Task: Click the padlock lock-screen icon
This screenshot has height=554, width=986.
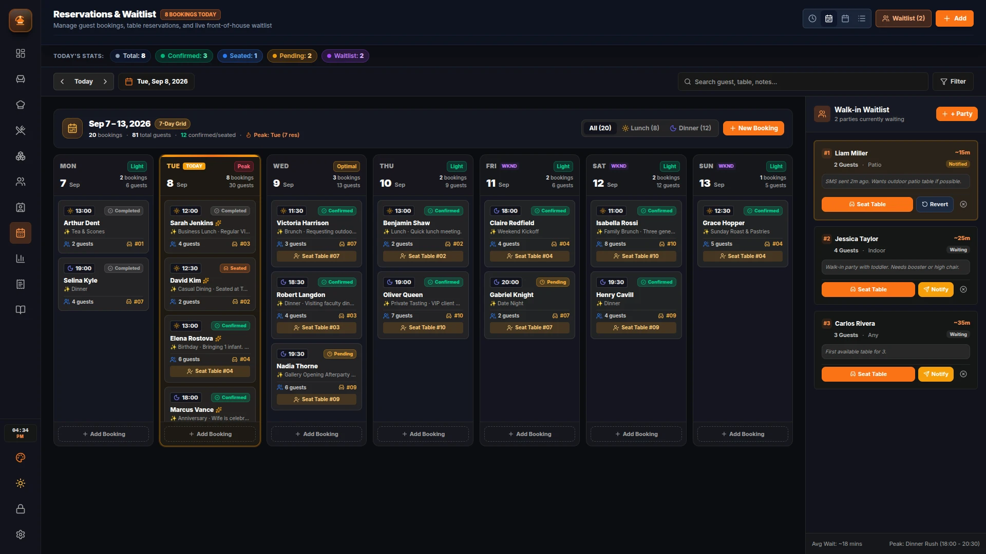Action: point(21,509)
